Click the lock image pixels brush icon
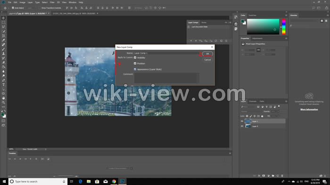The image size is (330, 185). tap(251, 116)
